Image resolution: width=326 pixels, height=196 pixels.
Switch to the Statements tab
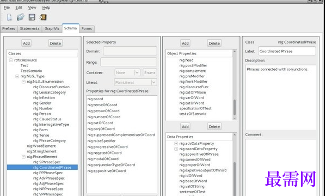[x=29, y=29]
